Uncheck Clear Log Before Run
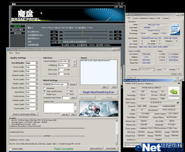185x152 pixels. tap(44, 91)
